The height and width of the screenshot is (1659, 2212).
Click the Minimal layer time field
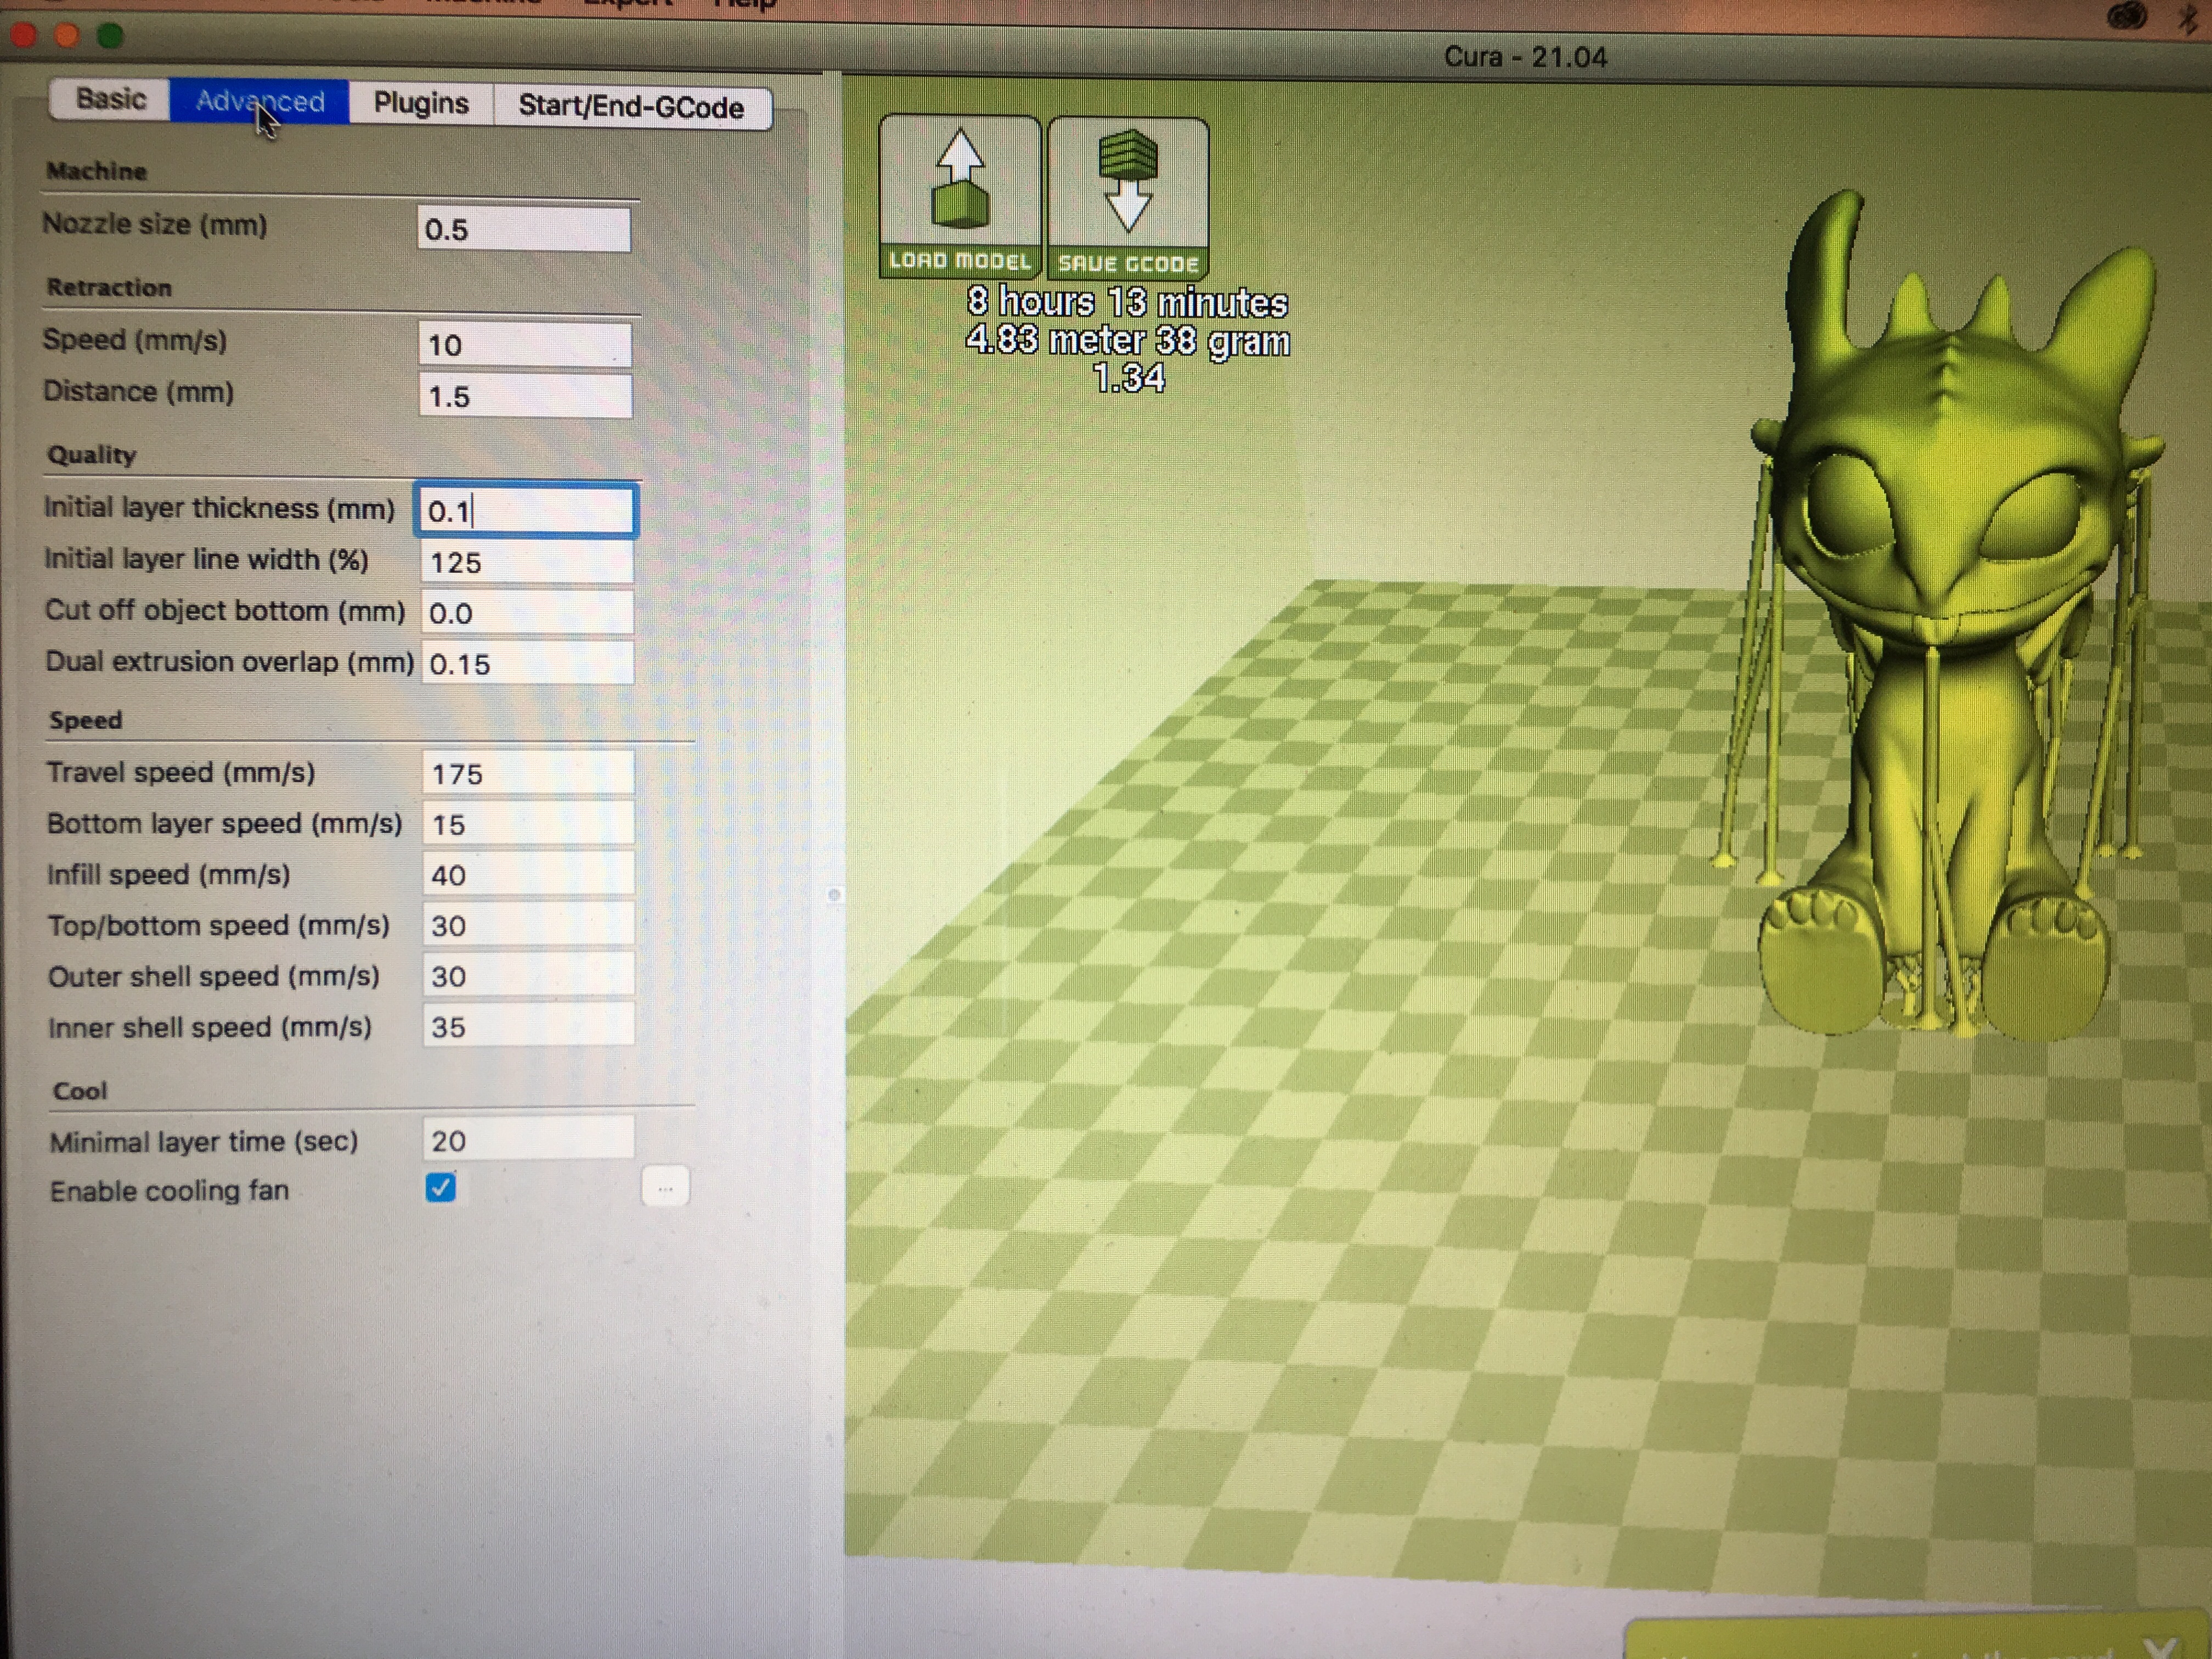point(527,1140)
